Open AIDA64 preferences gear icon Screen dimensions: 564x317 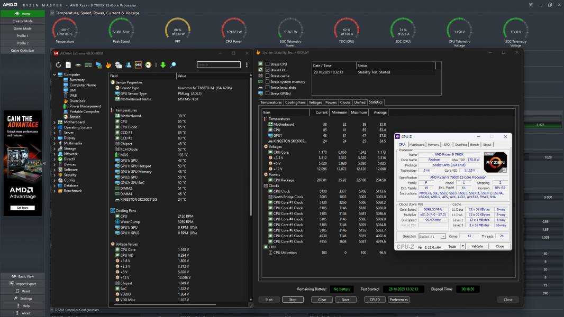coord(118,64)
